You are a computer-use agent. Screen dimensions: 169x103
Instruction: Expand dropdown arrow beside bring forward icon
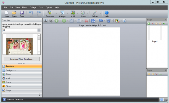[x=60, y=21]
